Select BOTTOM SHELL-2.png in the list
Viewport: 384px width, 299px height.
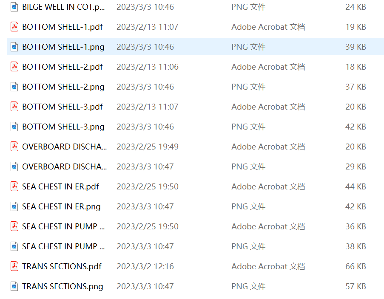pyautogui.click(x=63, y=87)
